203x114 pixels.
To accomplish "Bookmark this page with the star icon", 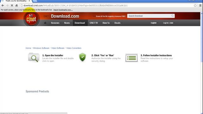I will [x=195, y=5].
